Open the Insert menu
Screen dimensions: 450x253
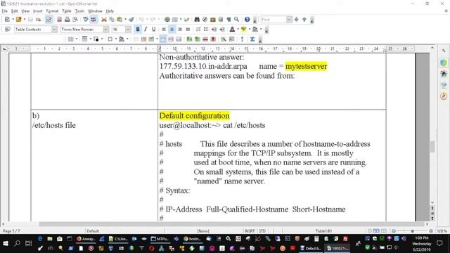tap(37, 11)
